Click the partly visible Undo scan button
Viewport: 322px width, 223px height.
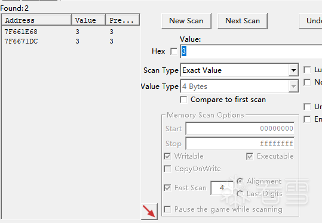coord(311,21)
